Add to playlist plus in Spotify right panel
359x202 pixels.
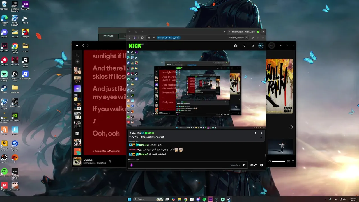pyautogui.click(x=291, y=127)
